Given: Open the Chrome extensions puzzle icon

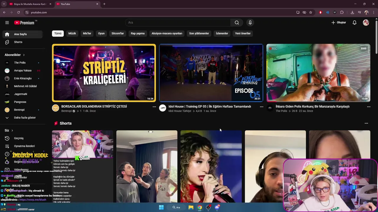Looking at the screenshot, I should pyautogui.click(x=342, y=12).
